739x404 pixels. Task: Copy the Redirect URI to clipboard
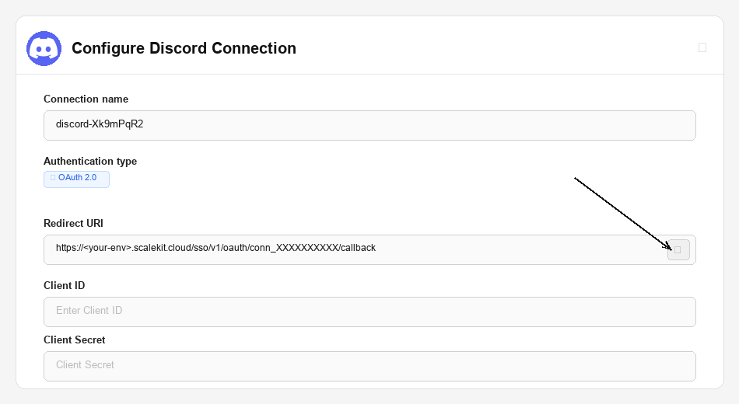[678, 249]
